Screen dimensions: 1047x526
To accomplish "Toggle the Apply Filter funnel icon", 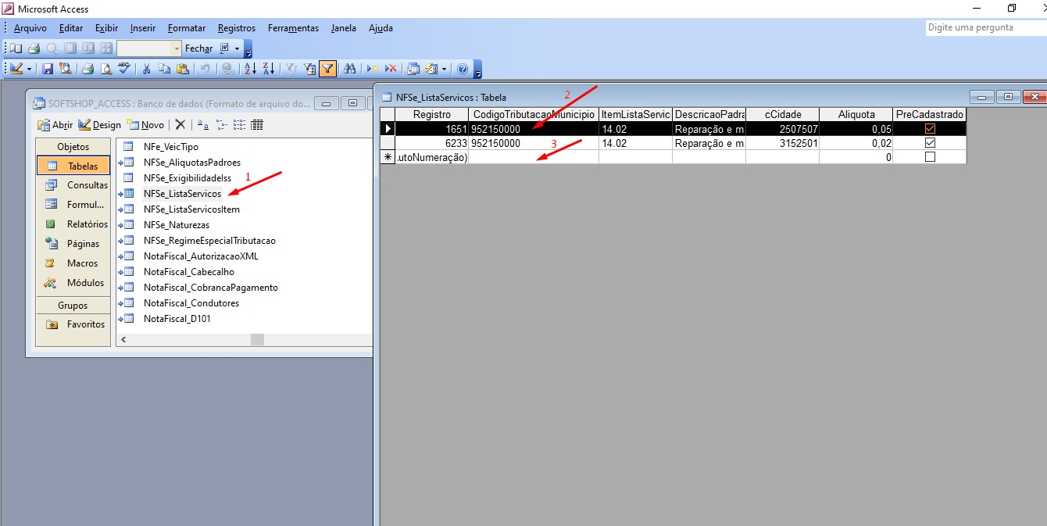I will [x=327, y=69].
